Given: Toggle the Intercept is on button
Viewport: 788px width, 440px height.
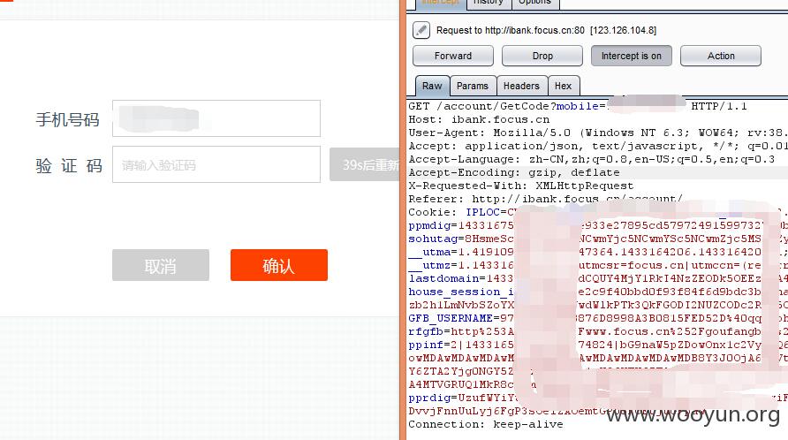Looking at the screenshot, I should 632,56.
